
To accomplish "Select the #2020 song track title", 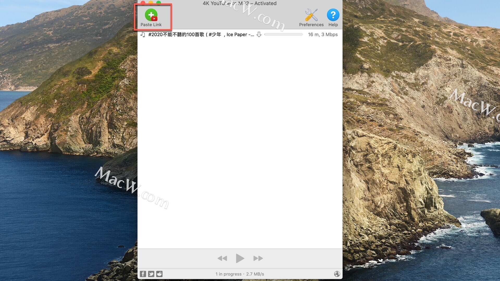I will pyautogui.click(x=201, y=34).
